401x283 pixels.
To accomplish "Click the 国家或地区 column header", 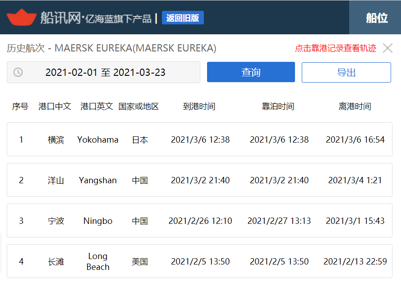I will point(138,106).
